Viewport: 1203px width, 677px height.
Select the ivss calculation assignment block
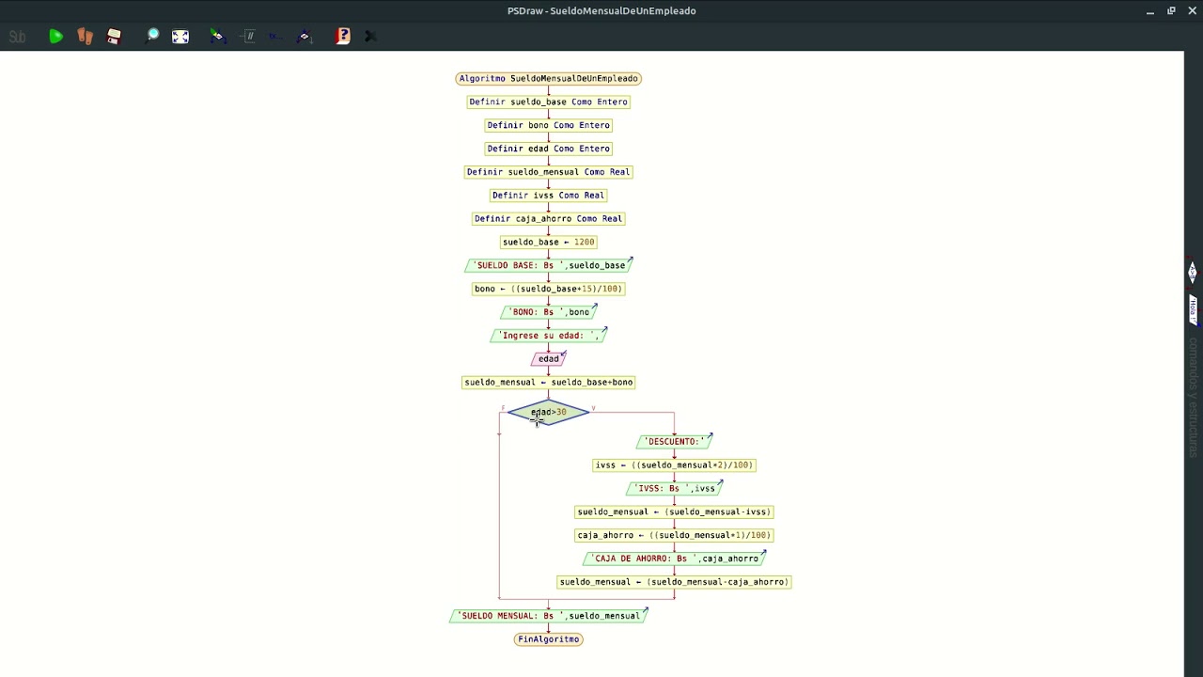[674, 464]
